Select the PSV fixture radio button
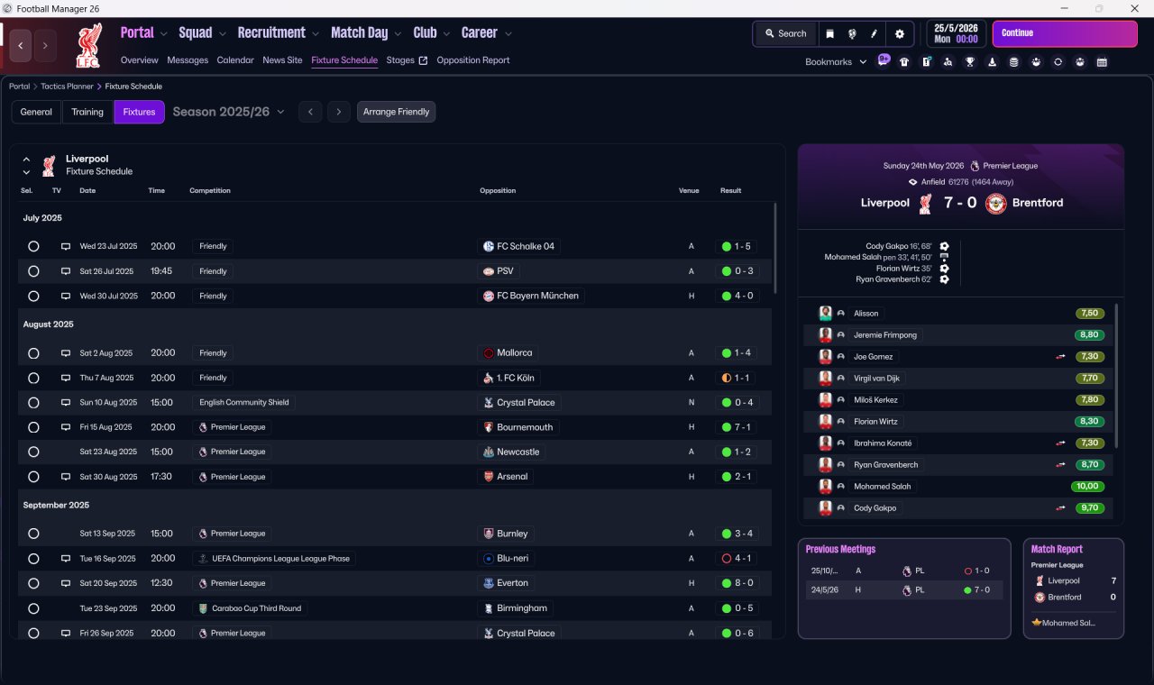This screenshot has width=1154, height=685. pyautogui.click(x=33, y=271)
